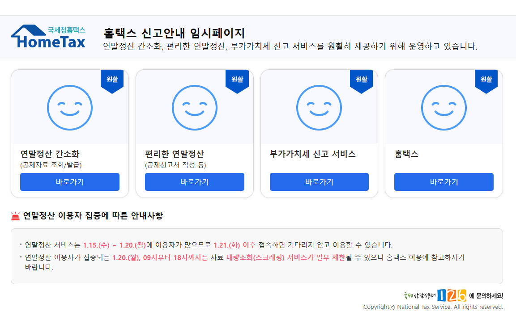Click smiley icon on 홈택스 card

pyautogui.click(x=444, y=108)
